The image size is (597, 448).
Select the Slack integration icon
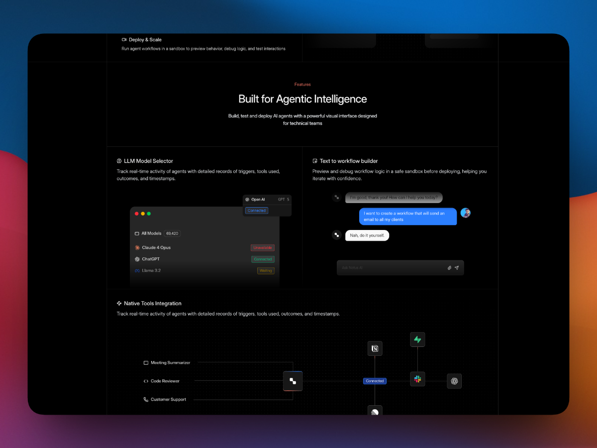(417, 379)
